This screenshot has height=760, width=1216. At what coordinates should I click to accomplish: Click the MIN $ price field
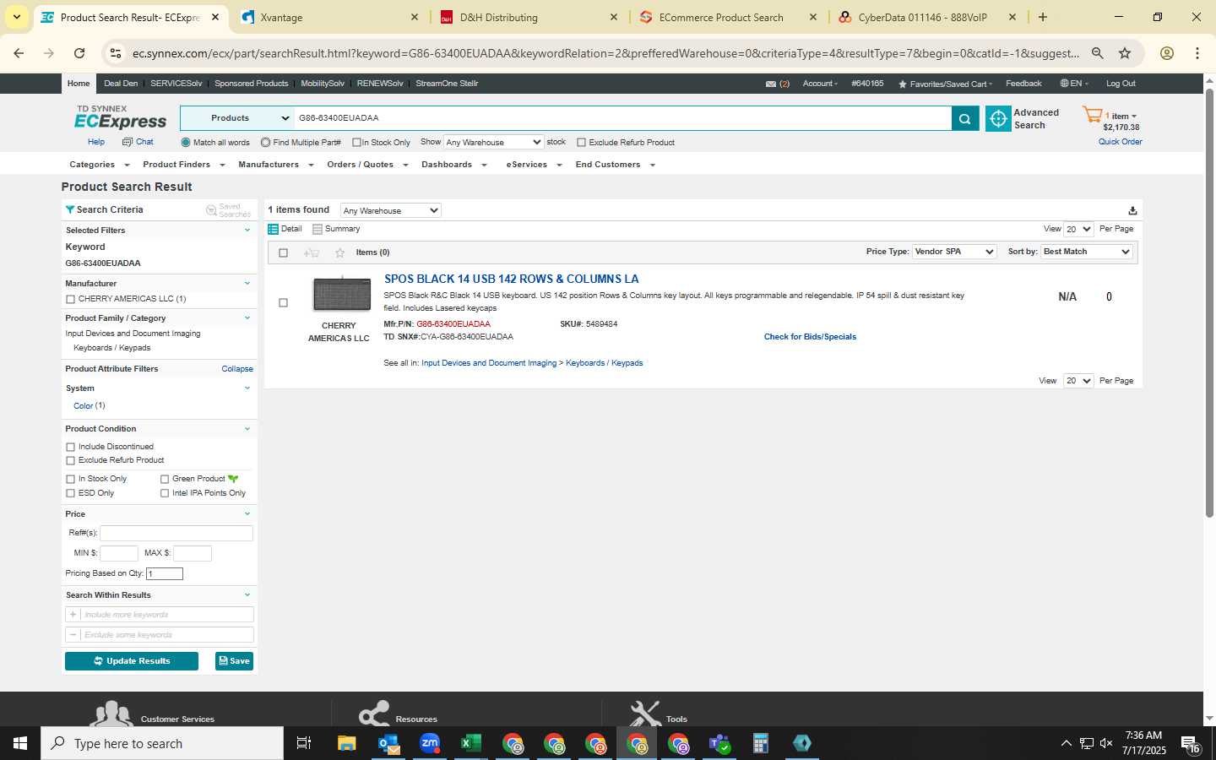pos(118,553)
